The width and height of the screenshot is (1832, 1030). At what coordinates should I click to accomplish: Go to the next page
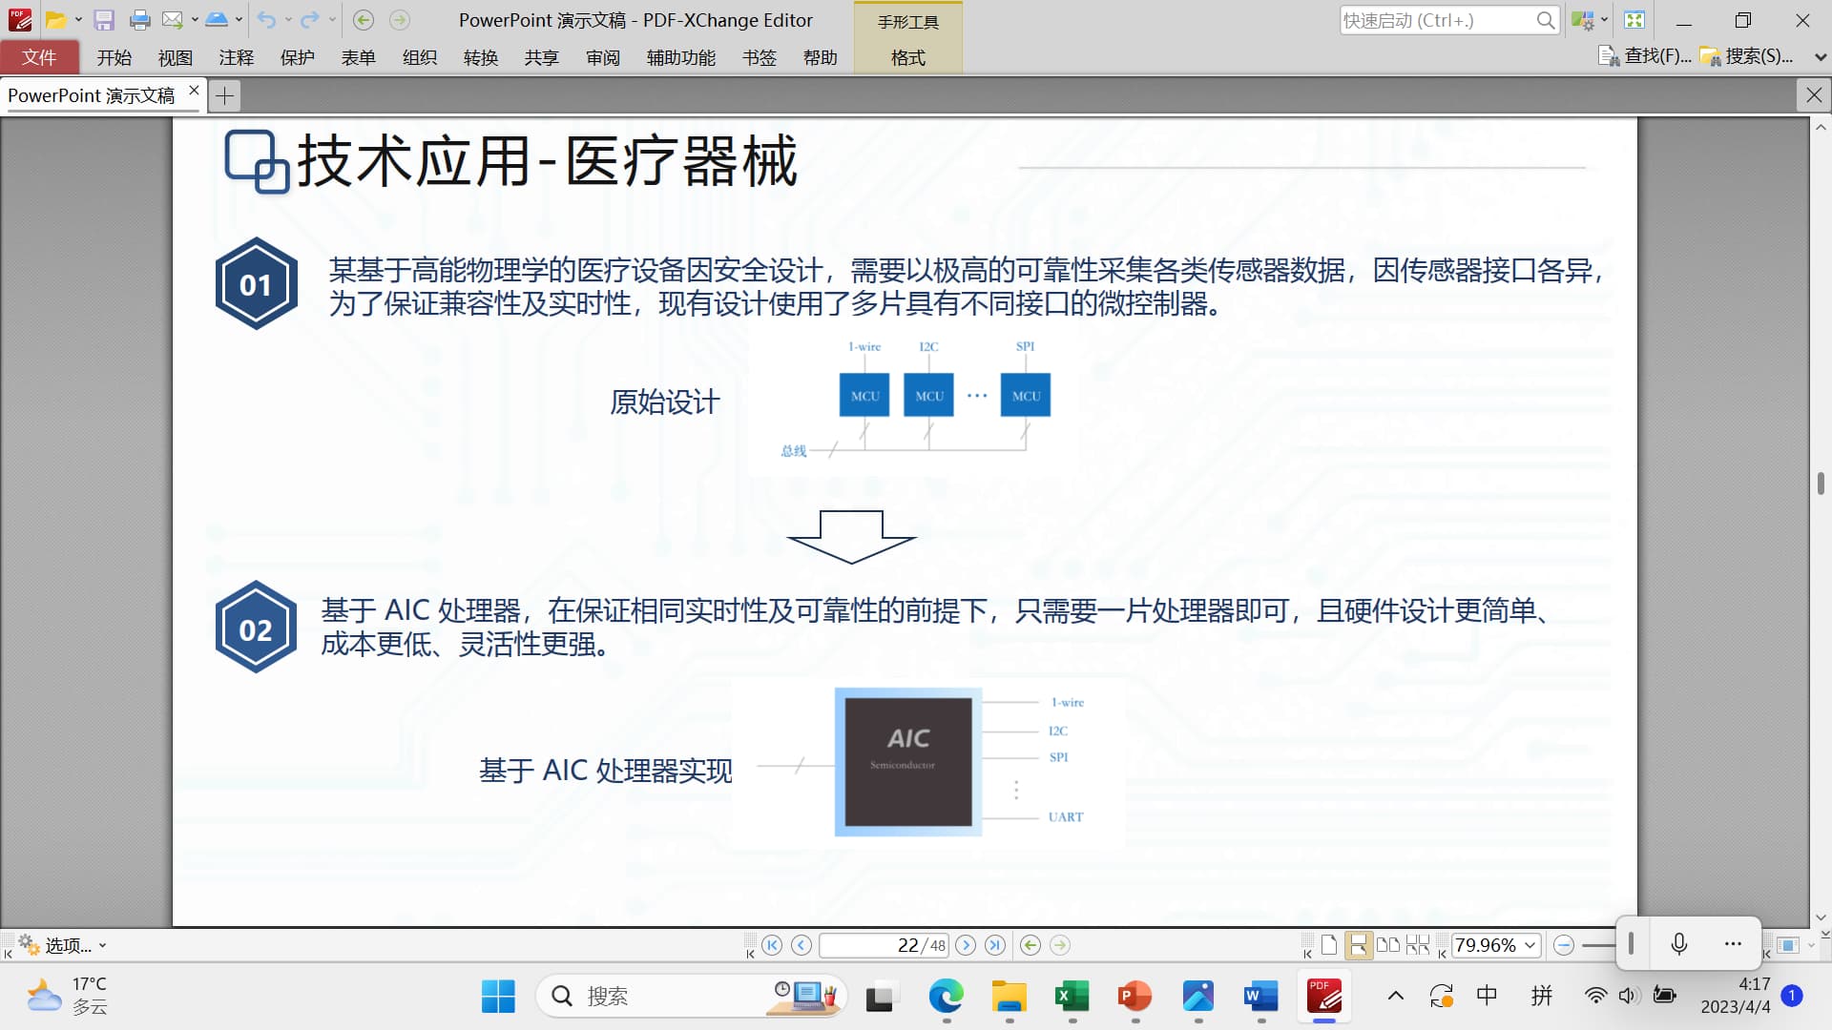tap(966, 945)
